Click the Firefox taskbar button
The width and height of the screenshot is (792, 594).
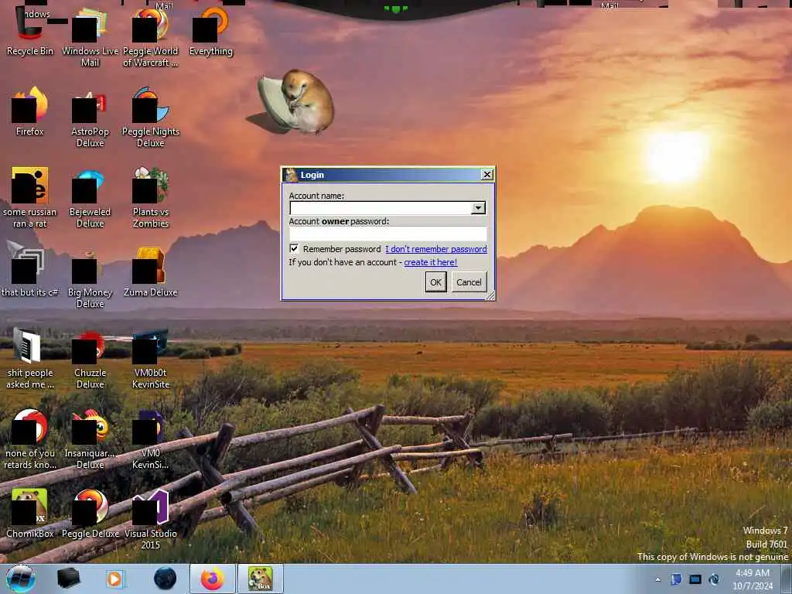coord(212,579)
